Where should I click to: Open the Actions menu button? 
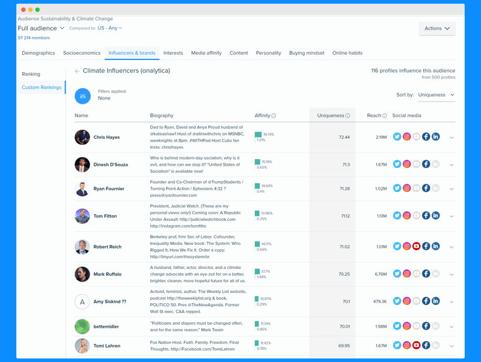pos(437,28)
